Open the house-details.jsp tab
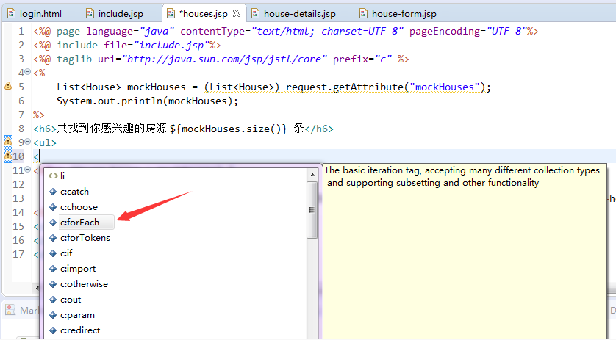Image resolution: width=616 pixels, height=340 pixels. [299, 14]
